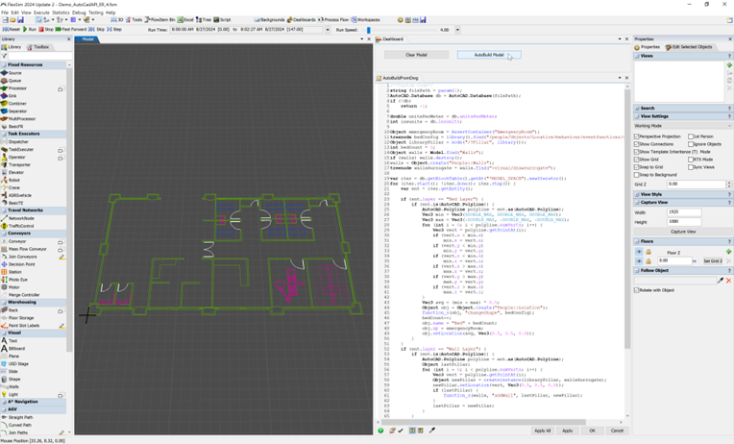
Task: Open the Process Flow menu
Action: click(333, 19)
